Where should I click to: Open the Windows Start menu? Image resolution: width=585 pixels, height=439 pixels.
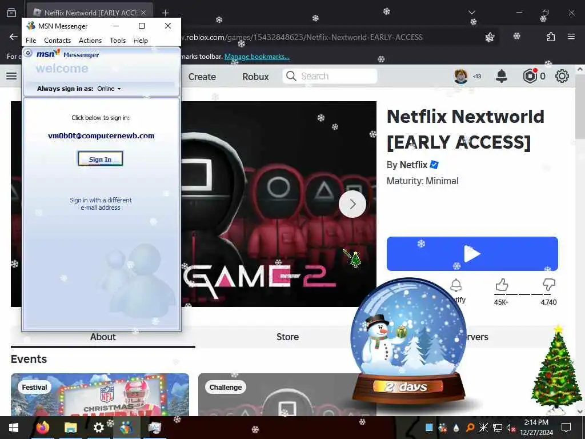click(x=14, y=428)
